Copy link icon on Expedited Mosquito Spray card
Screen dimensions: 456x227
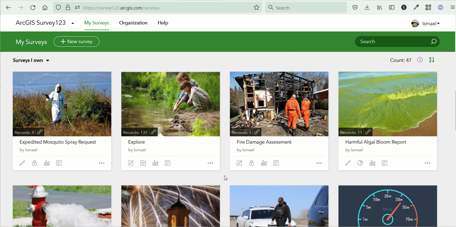(x=40, y=132)
